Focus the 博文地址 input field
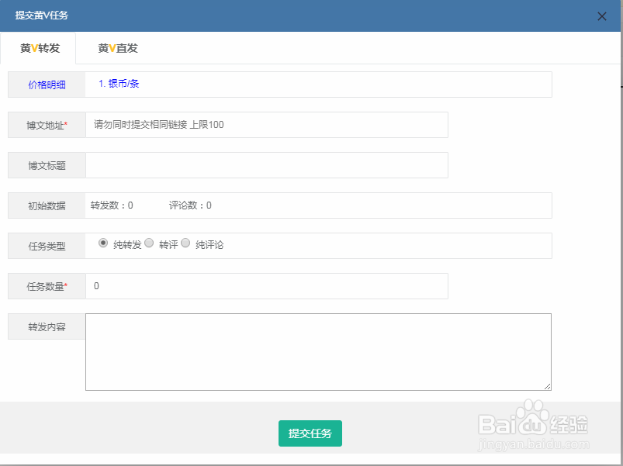623x466 pixels. [x=267, y=125]
